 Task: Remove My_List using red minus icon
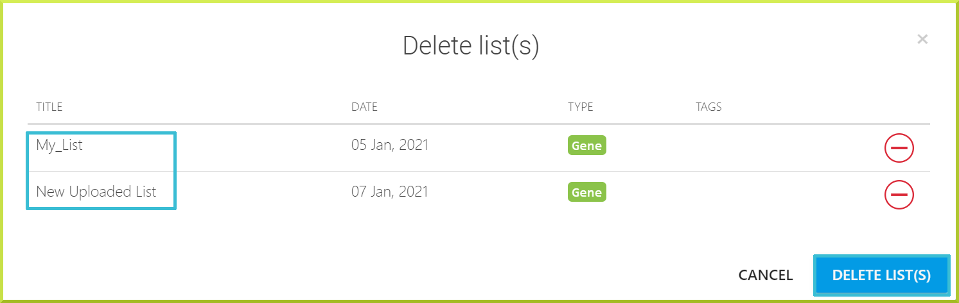(899, 148)
